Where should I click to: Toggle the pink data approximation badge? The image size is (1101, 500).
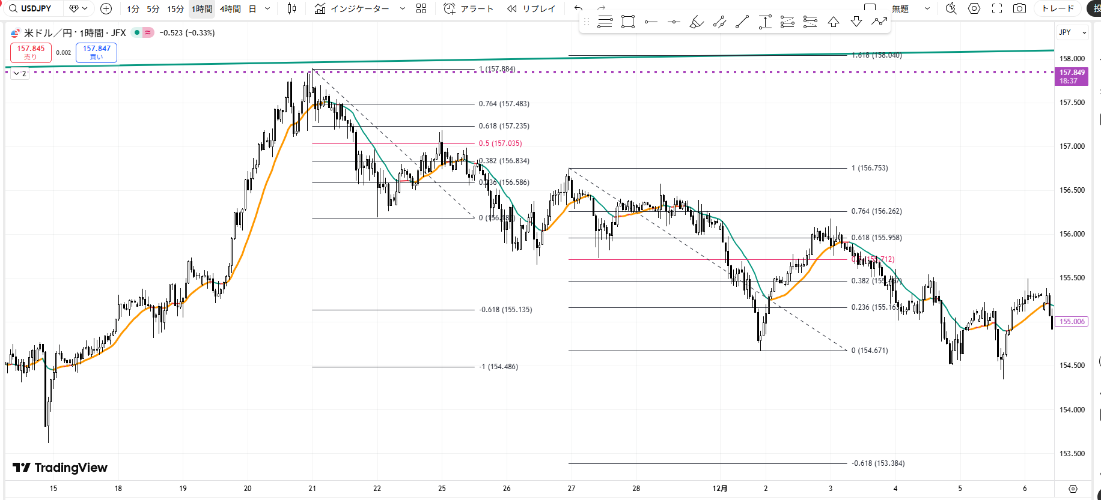coord(148,32)
